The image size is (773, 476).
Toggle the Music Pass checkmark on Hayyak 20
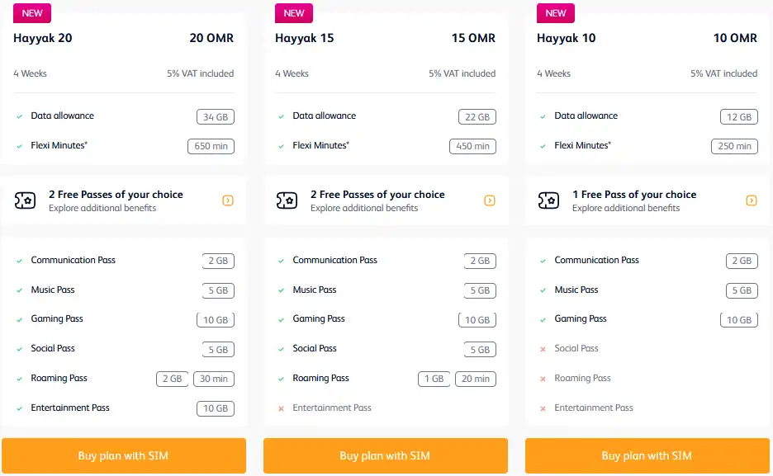coord(20,290)
